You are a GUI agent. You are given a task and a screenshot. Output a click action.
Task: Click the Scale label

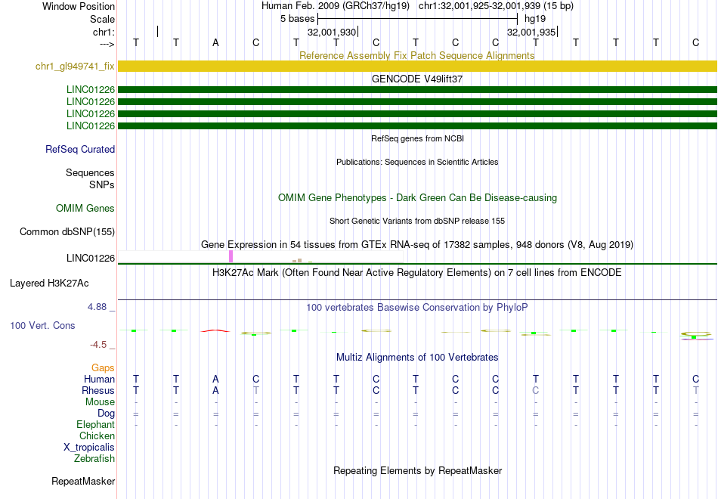point(103,19)
